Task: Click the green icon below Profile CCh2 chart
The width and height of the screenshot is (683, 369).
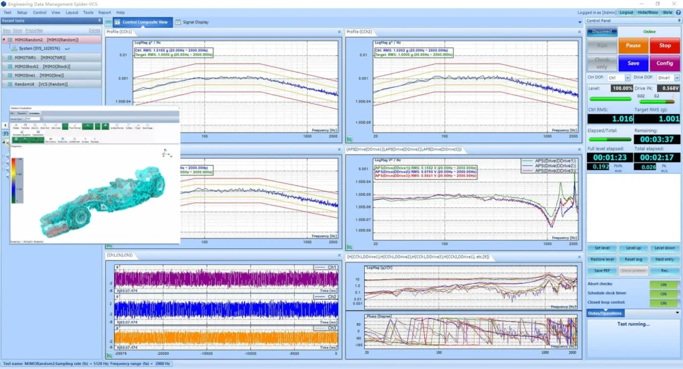Action: pyautogui.click(x=350, y=139)
